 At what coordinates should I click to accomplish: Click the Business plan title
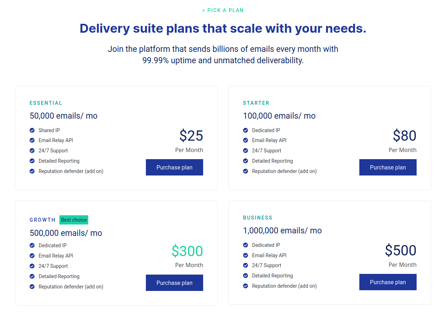[258, 218]
